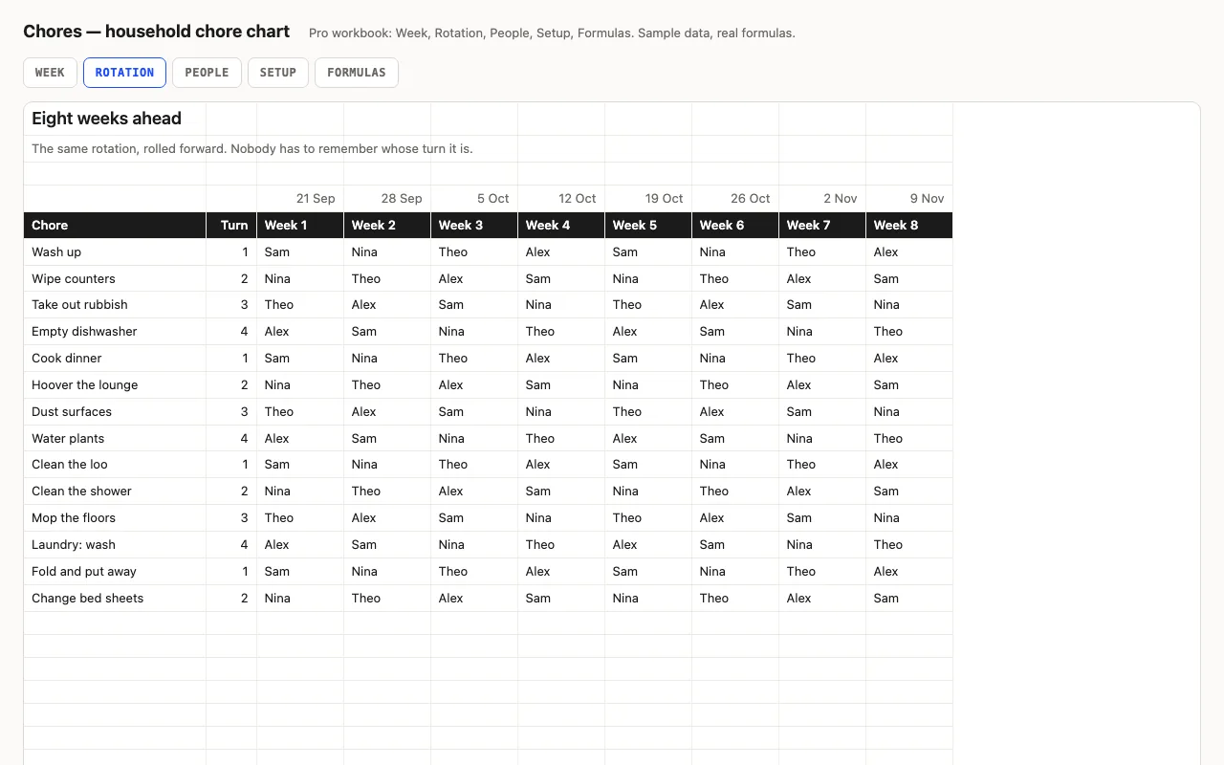1224x765 pixels.
Task: Select the '2 Nov' date cell
Action: pos(822,199)
